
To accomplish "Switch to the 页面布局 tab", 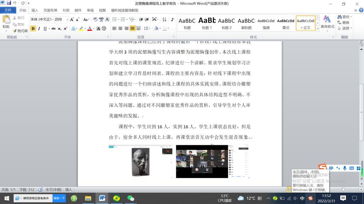I will pos(50,10).
